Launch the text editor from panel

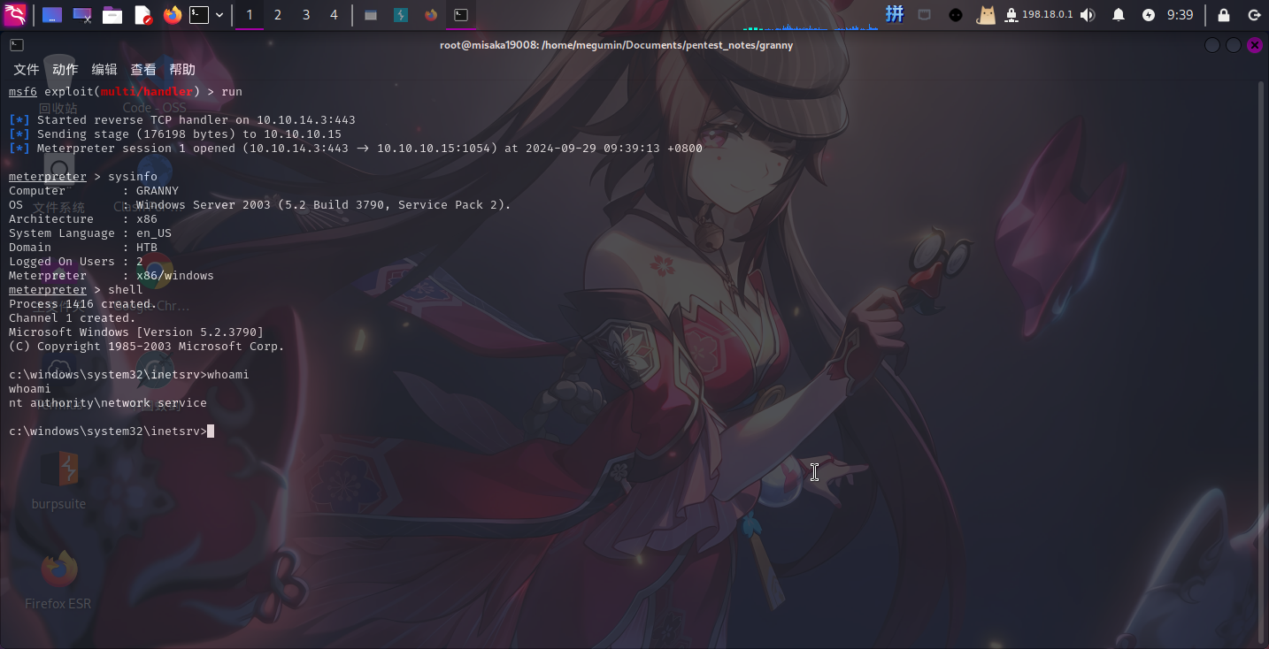click(x=142, y=15)
